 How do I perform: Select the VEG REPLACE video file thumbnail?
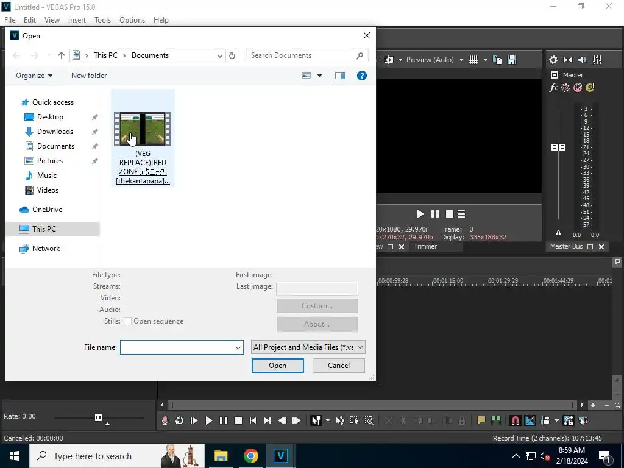pyautogui.click(x=143, y=130)
